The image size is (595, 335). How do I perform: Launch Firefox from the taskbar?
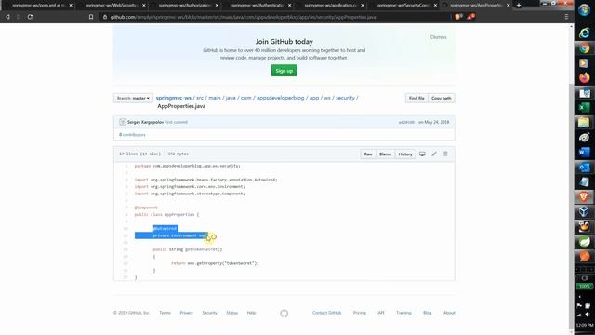585,78
